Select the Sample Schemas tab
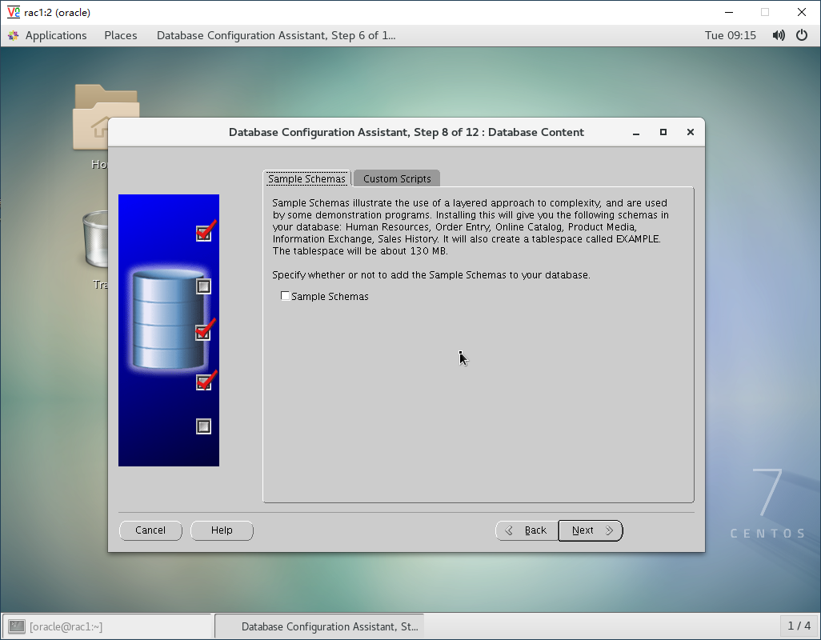821x640 pixels. click(306, 178)
